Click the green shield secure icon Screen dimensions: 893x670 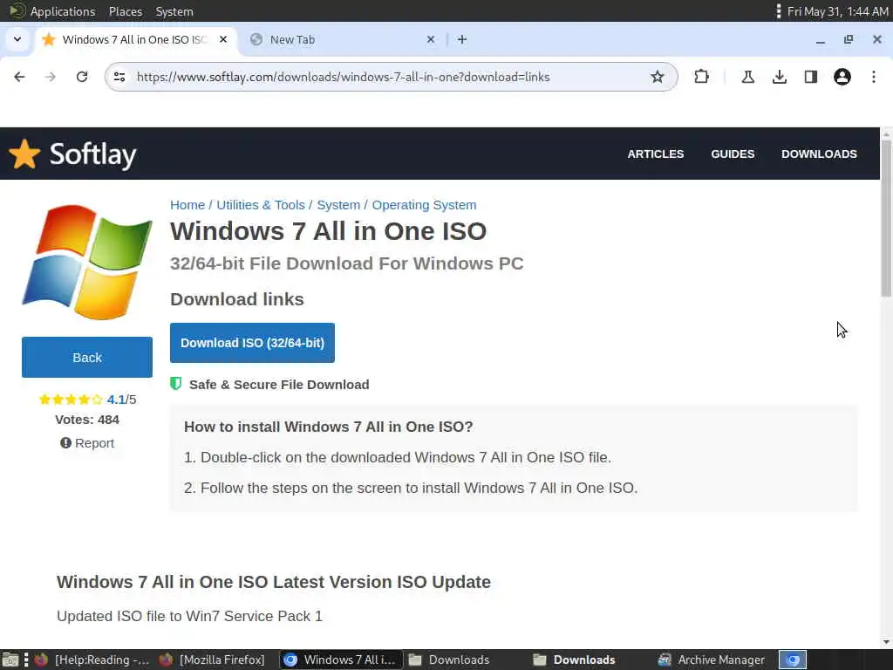176,384
